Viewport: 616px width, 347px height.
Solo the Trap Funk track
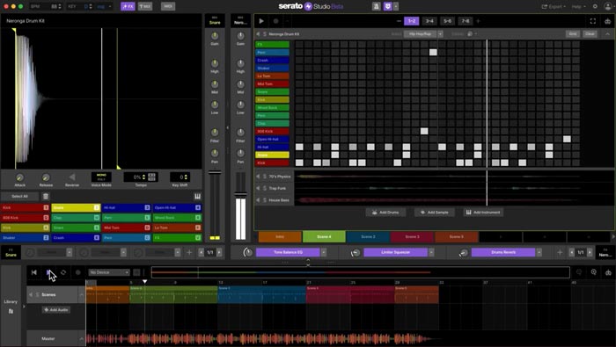(265, 188)
